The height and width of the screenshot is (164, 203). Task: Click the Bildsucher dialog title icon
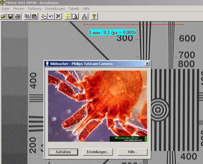coord(47,64)
